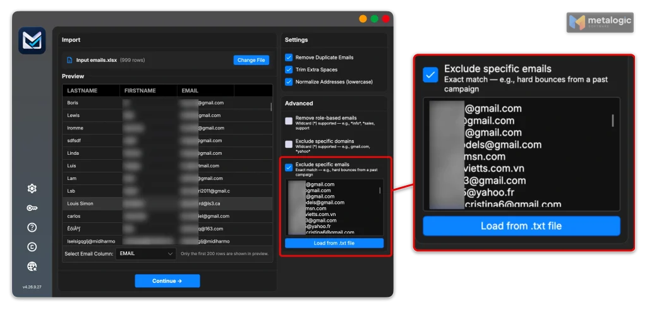Select the Lewis row in preview

(x=167, y=116)
